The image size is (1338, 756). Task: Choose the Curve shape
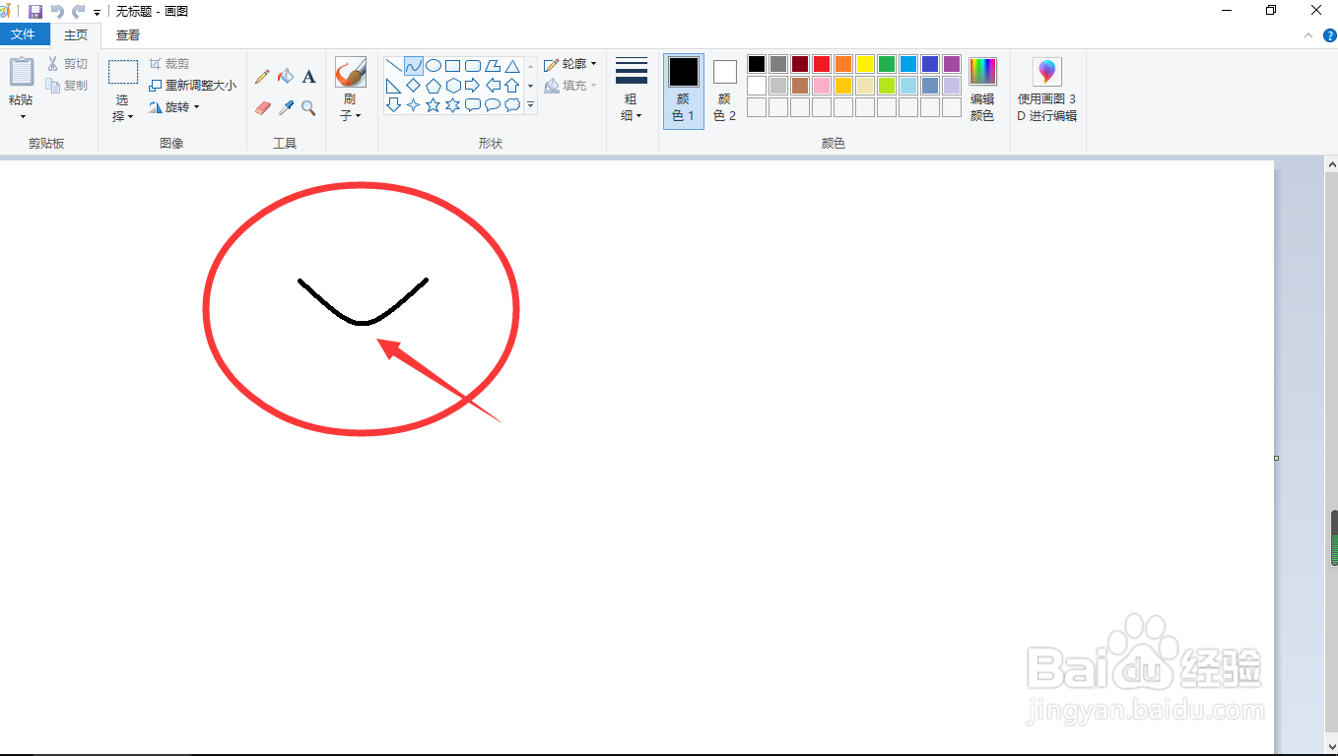click(x=413, y=66)
